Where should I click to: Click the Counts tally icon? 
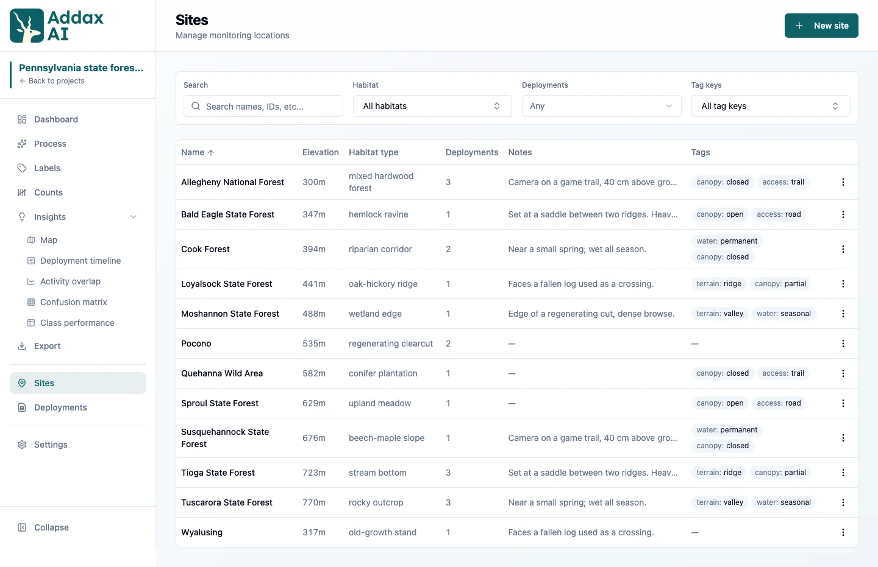pyautogui.click(x=22, y=192)
